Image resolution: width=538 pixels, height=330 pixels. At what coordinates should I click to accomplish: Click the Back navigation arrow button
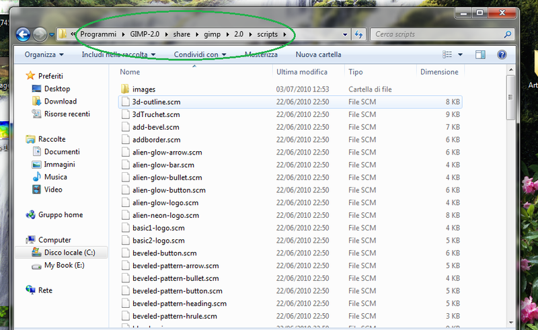[x=23, y=34]
